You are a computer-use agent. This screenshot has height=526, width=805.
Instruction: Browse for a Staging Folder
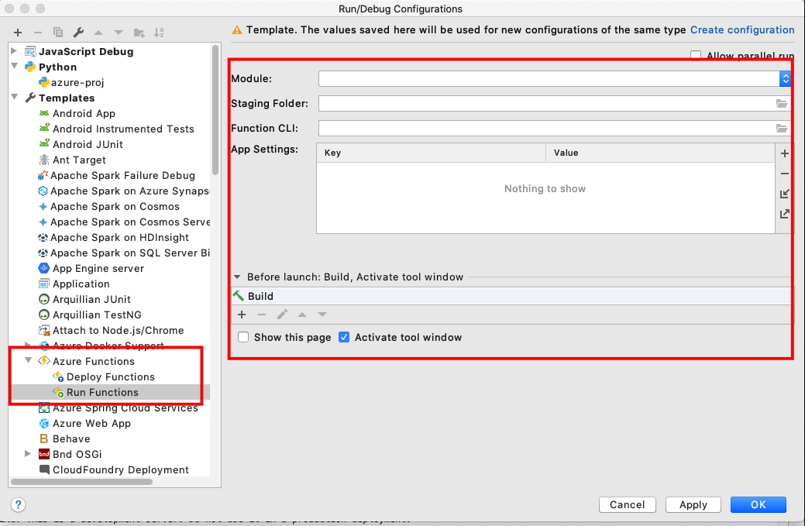point(782,103)
